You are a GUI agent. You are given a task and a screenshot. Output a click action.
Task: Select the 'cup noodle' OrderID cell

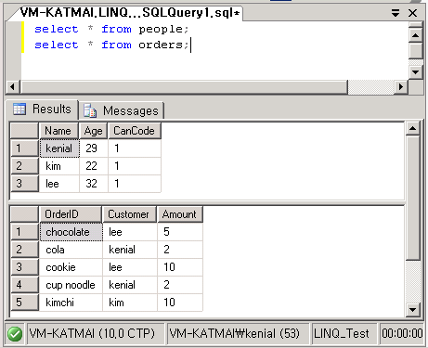click(x=71, y=285)
